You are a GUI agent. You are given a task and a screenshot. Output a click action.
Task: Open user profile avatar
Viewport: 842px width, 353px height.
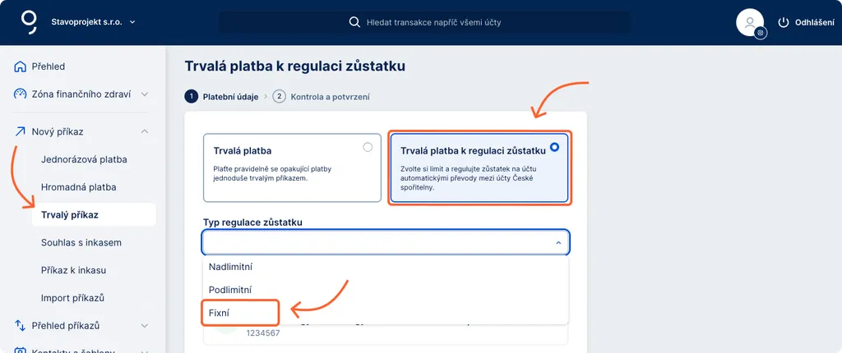click(750, 22)
